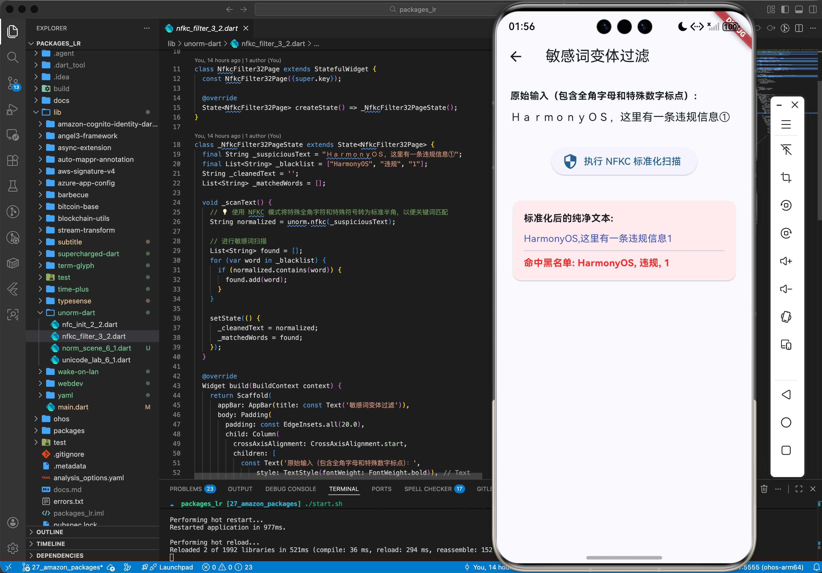Open the Source Control view
This screenshot has height=573, width=822.
13,83
